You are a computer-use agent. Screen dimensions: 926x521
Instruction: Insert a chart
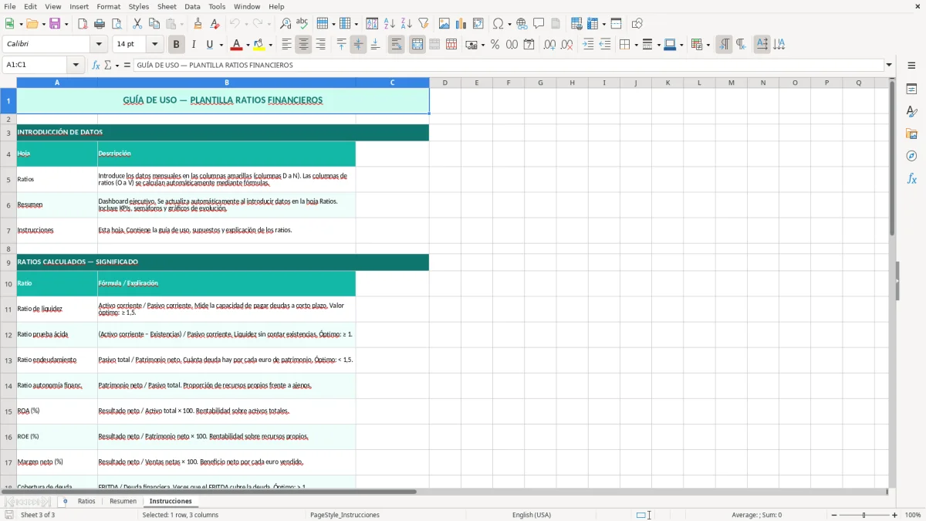461,24
